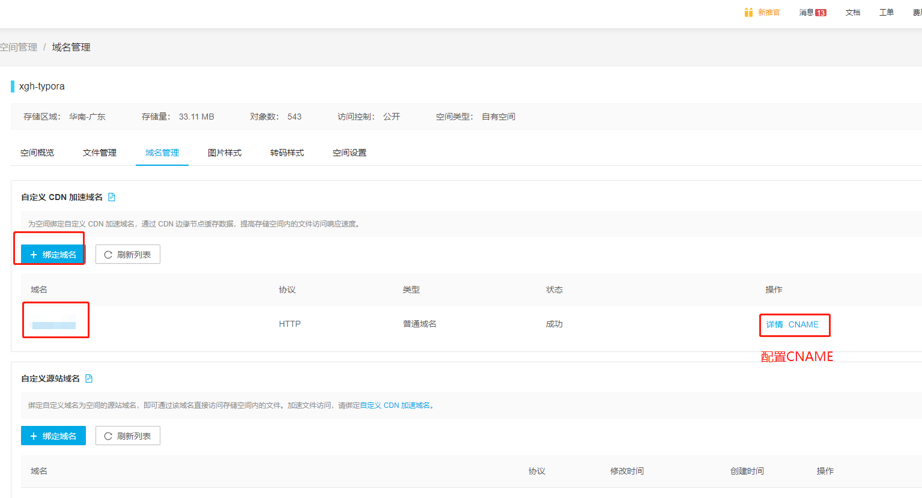Click the gift icon beside 新推官
Viewport: 922px width, 498px height.
click(748, 13)
